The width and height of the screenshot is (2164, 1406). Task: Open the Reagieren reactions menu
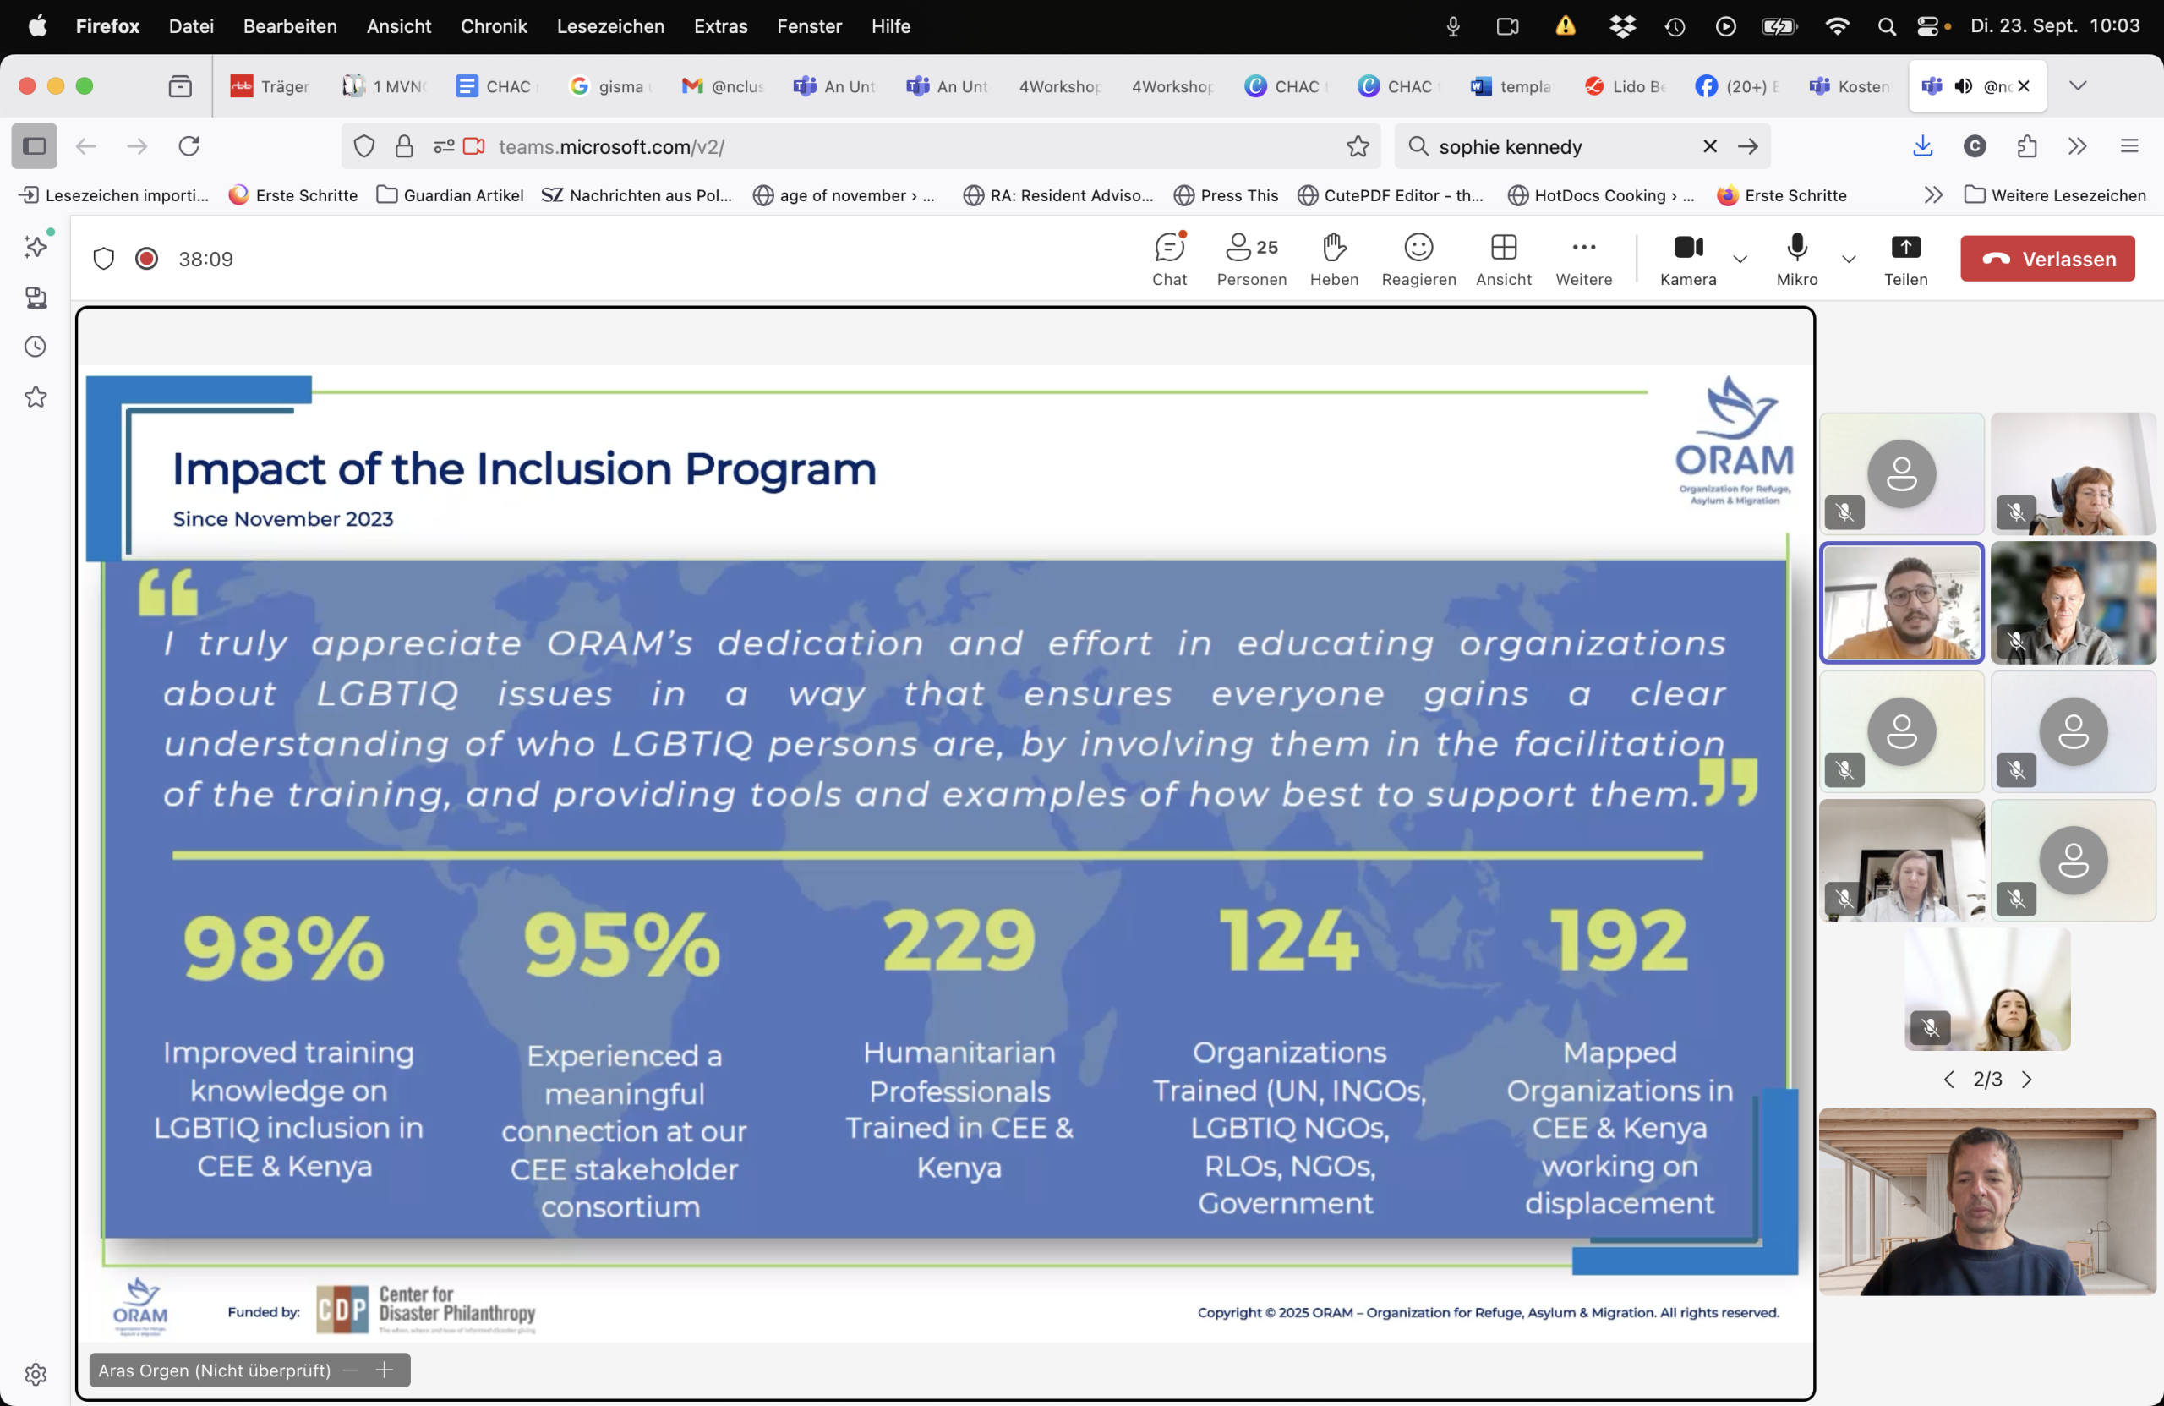(x=1418, y=260)
